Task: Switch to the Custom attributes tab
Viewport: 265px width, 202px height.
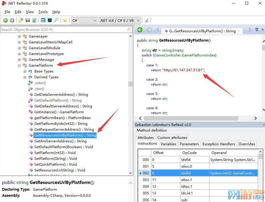Action: [x=172, y=138]
